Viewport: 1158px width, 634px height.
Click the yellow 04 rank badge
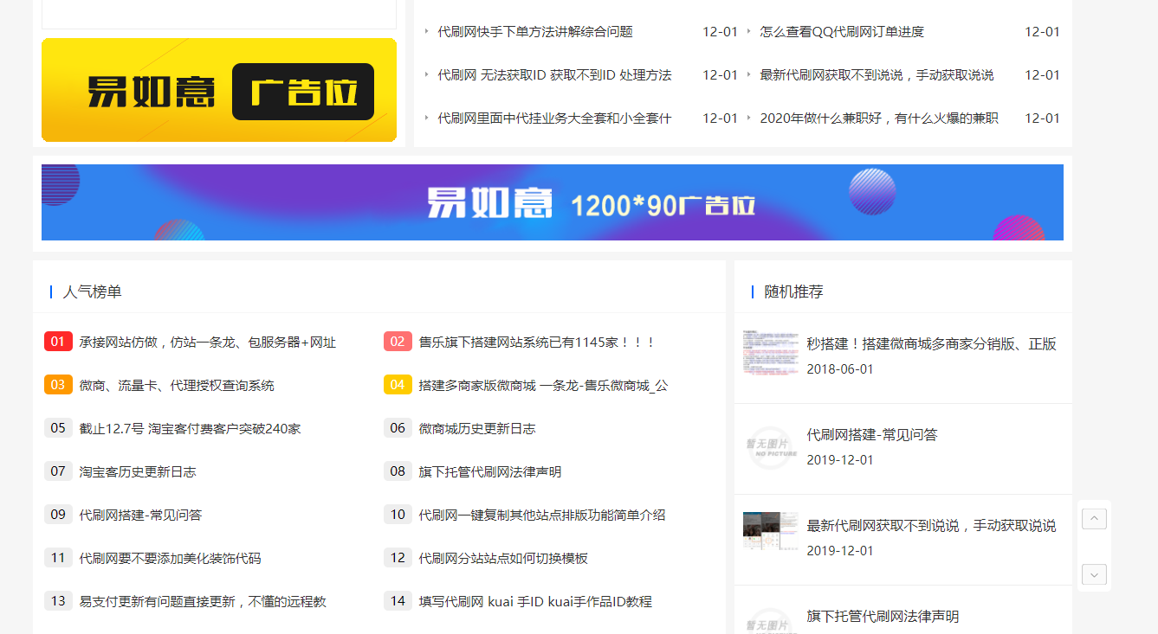click(x=398, y=385)
